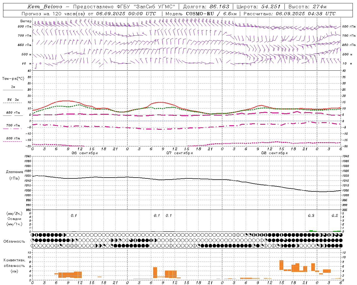Screen dimensions: 357x285
Task: Click the elevation value 274м
Action: tap(319, 7)
